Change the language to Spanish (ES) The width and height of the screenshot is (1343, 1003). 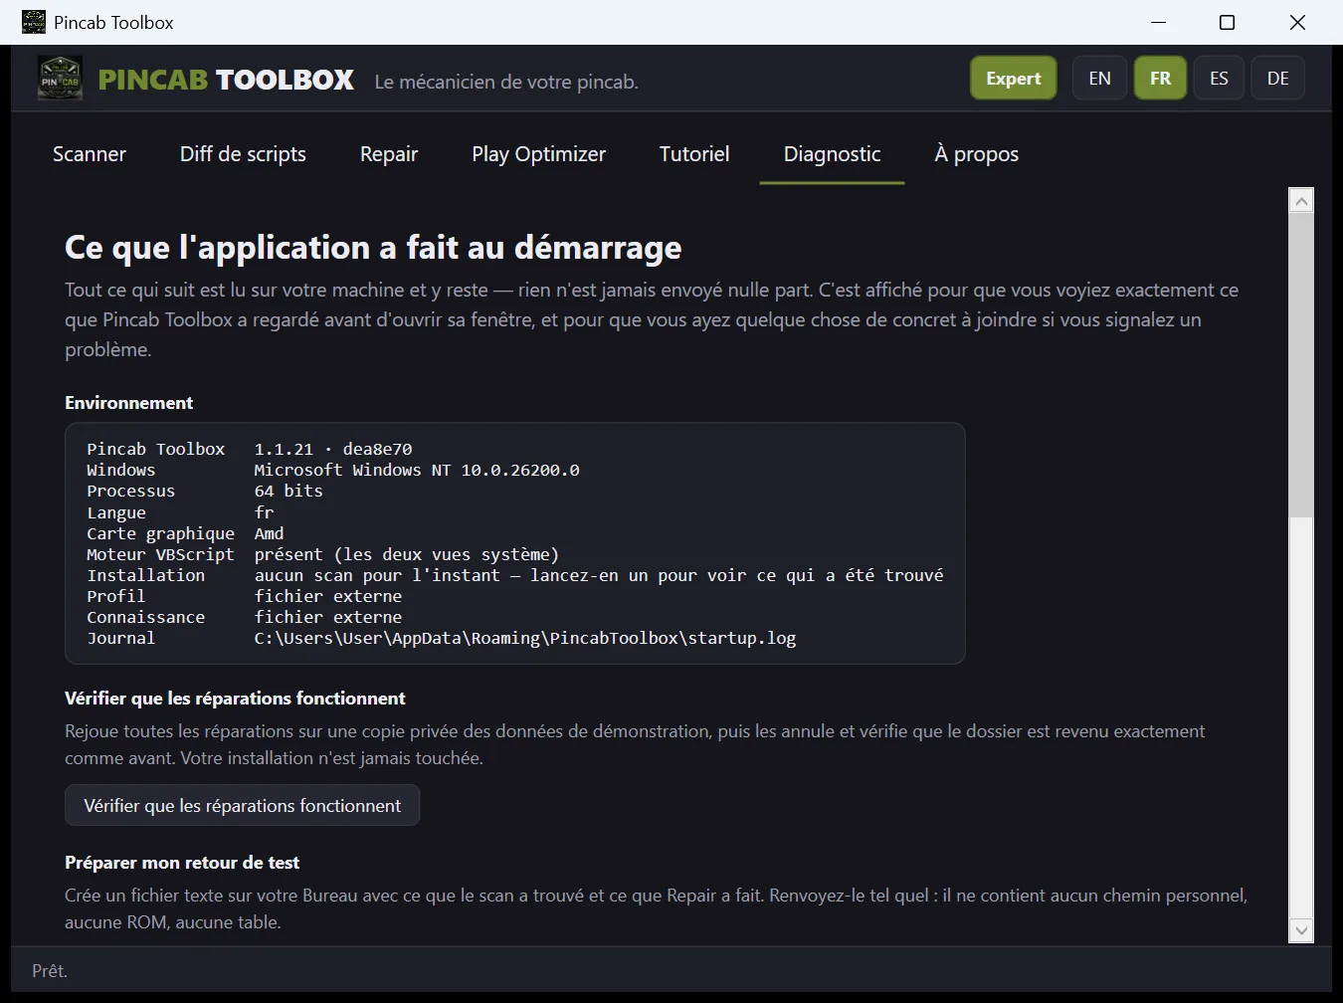(1219, 79)
